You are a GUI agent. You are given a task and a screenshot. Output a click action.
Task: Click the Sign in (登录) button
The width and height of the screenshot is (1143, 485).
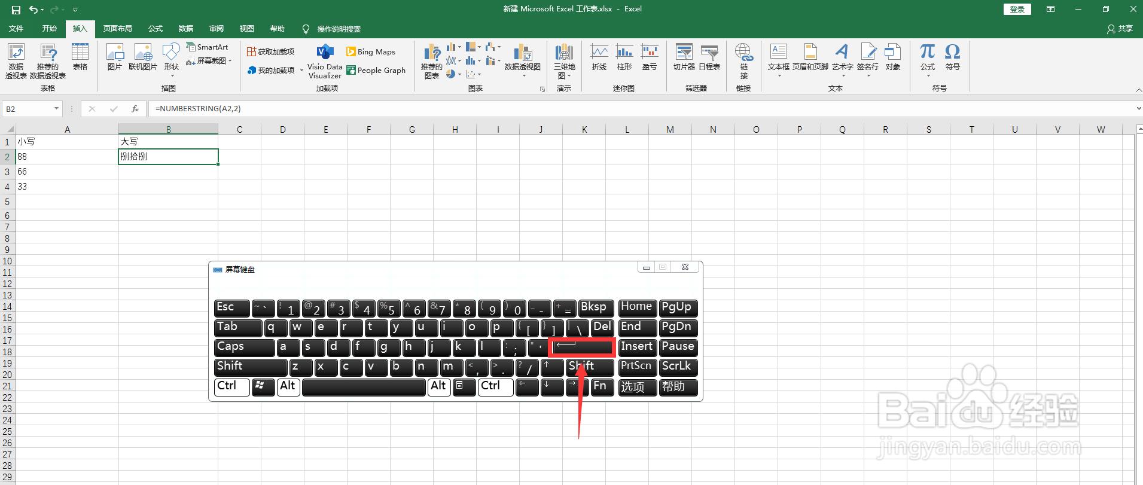pos(1017,9)
